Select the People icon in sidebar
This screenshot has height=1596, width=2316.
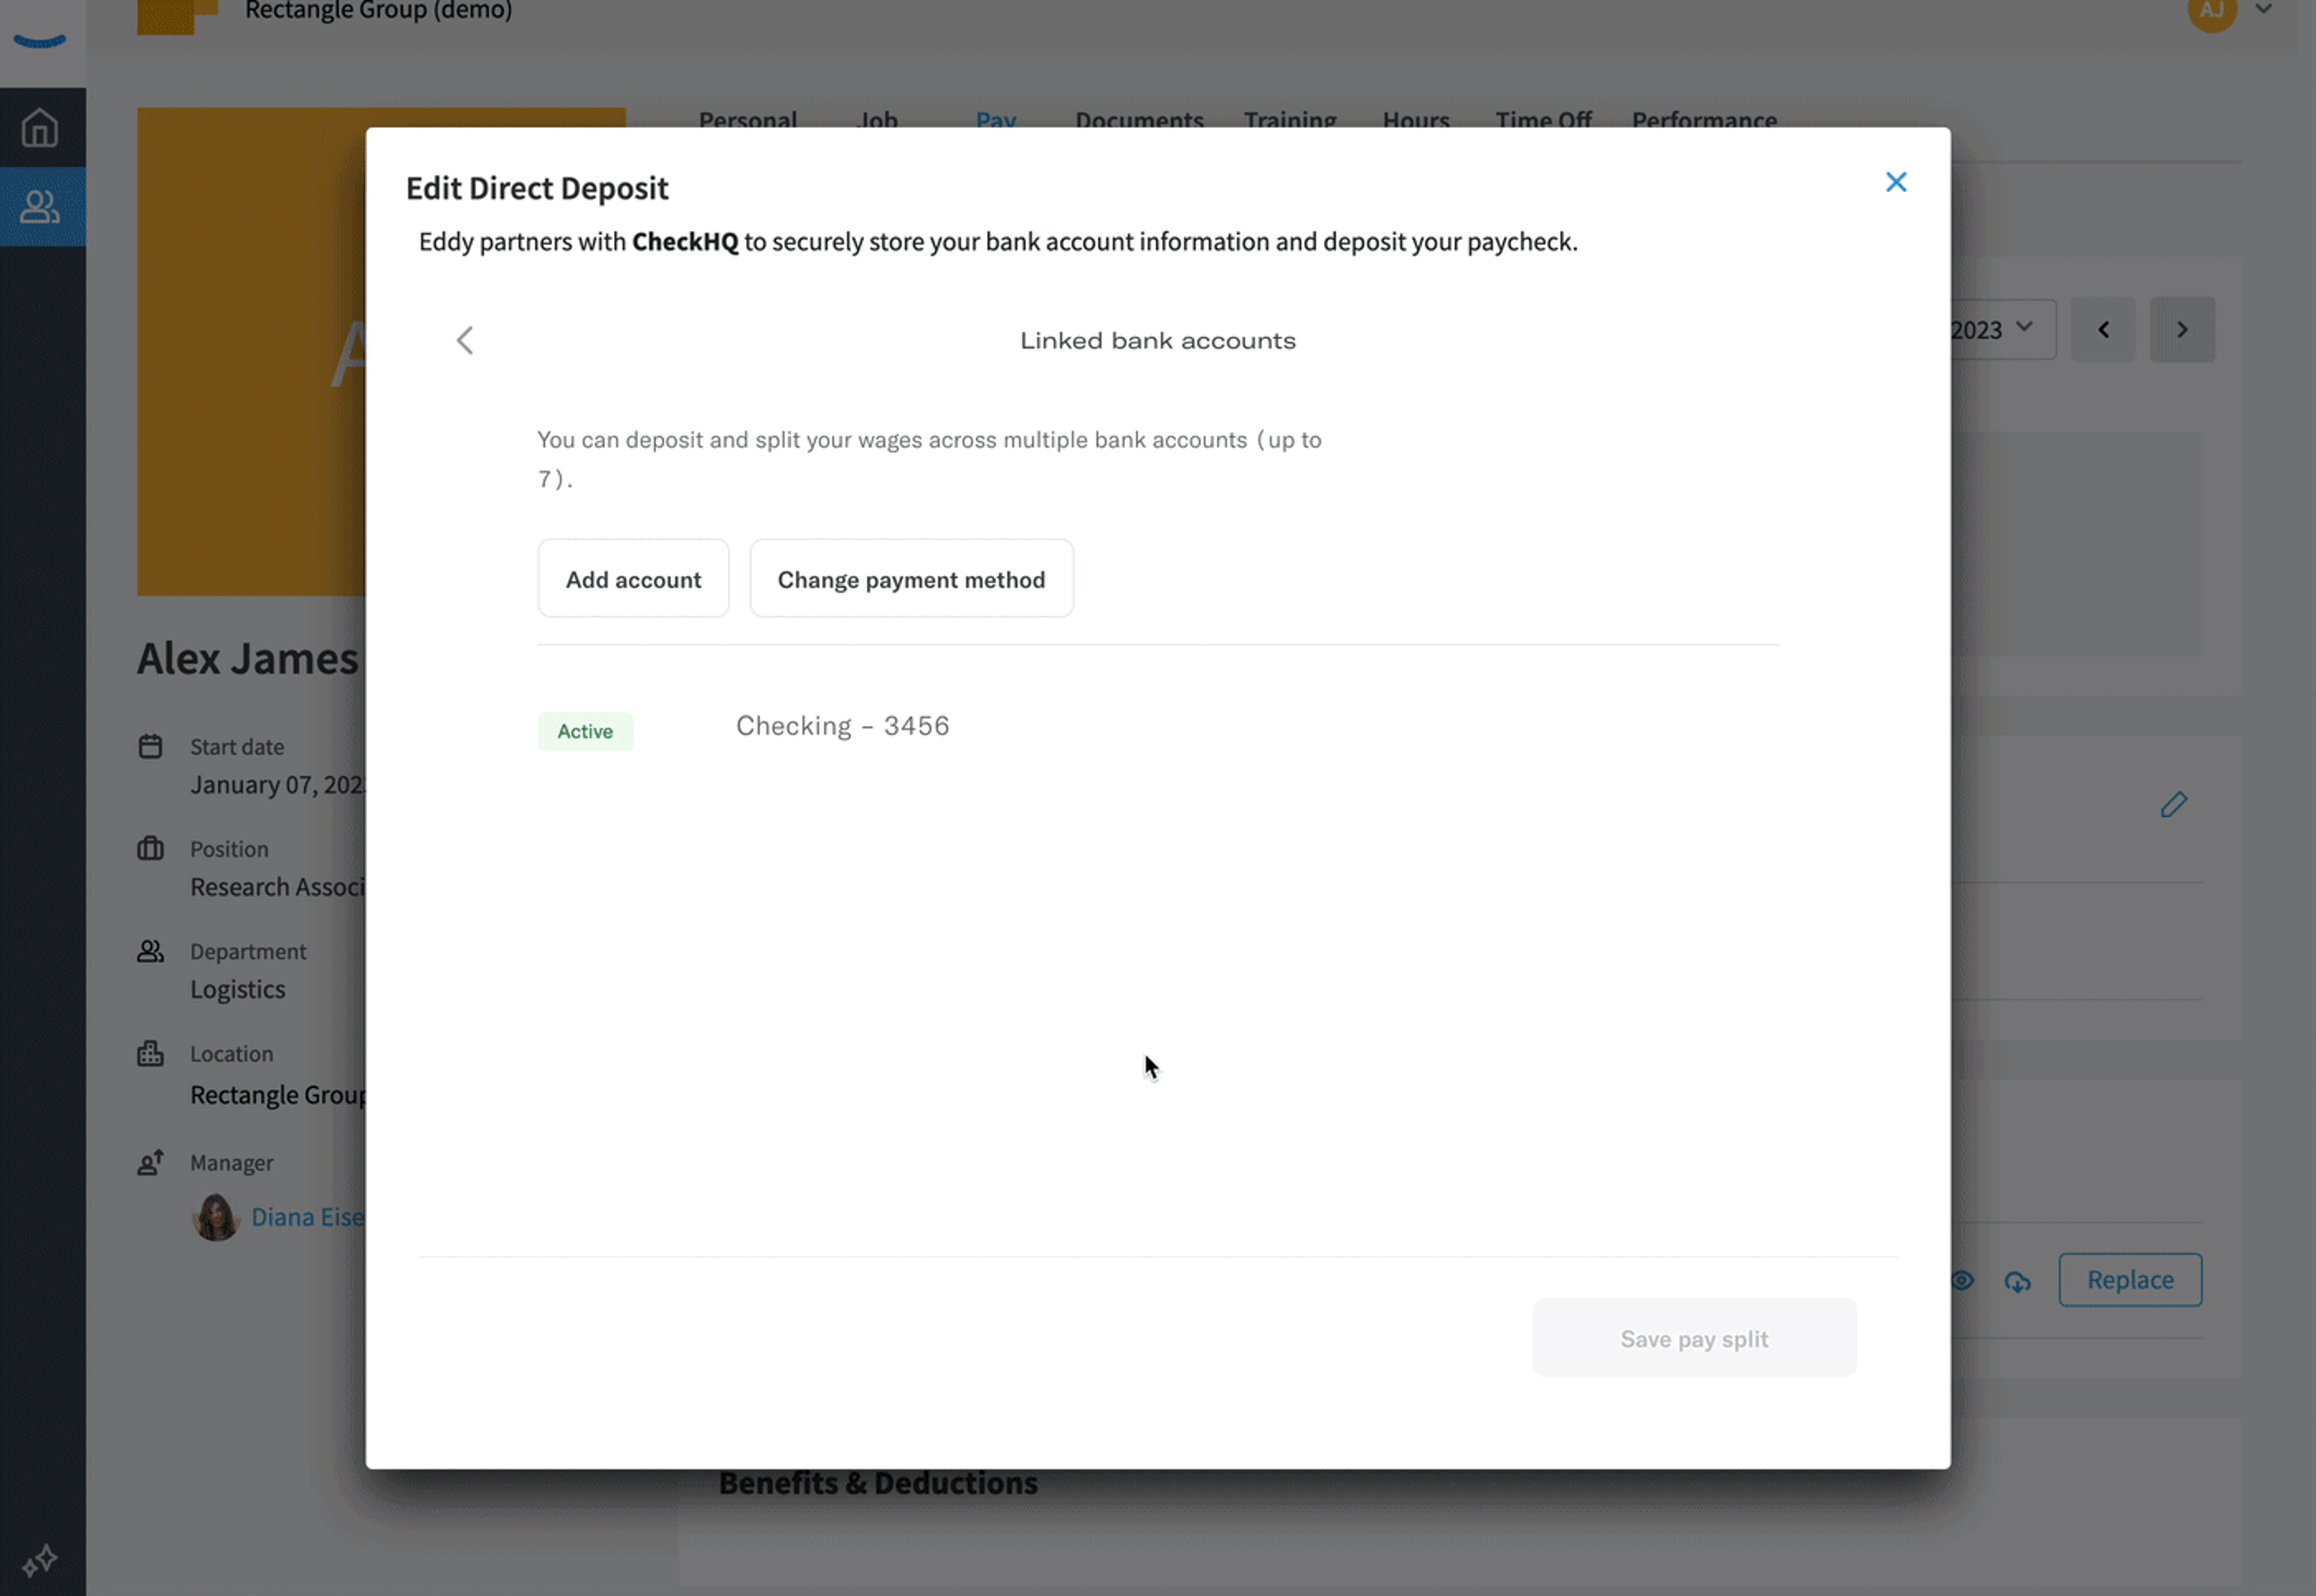(40, 207)
